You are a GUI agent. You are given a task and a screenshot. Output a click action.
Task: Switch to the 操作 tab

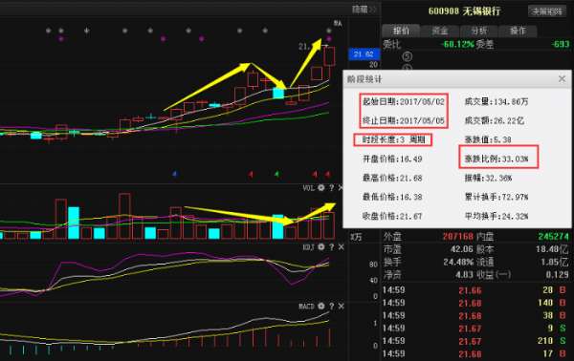click(518, 31)
